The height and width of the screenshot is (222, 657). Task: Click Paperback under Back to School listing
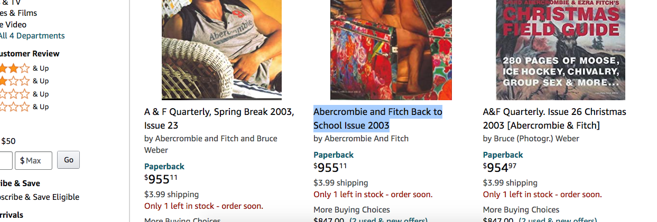pyautogui.click(x=334, y=155)
